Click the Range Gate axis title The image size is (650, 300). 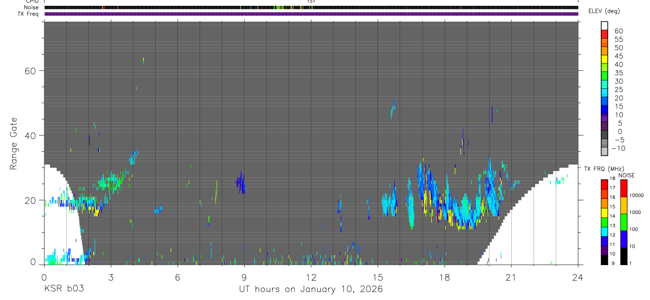pyautogui.click(x=14, y=144)
